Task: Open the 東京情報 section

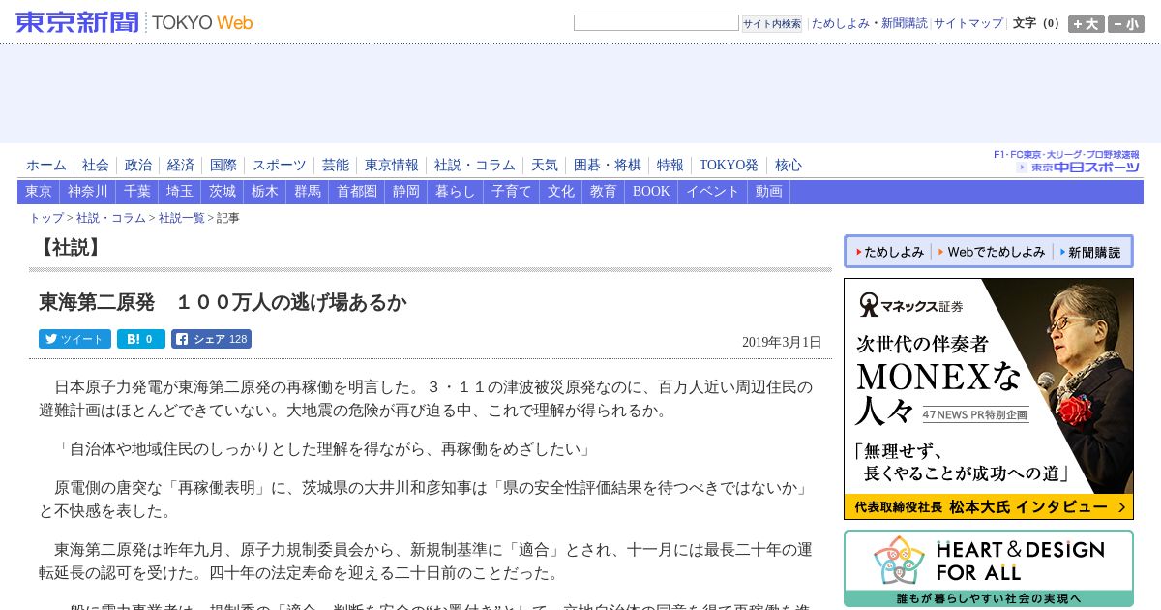Action: (x=391, y=166)
